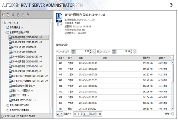178x120 pixels.
Task: Select version 441 row dated 15:01:12
Action: point(113,86)
